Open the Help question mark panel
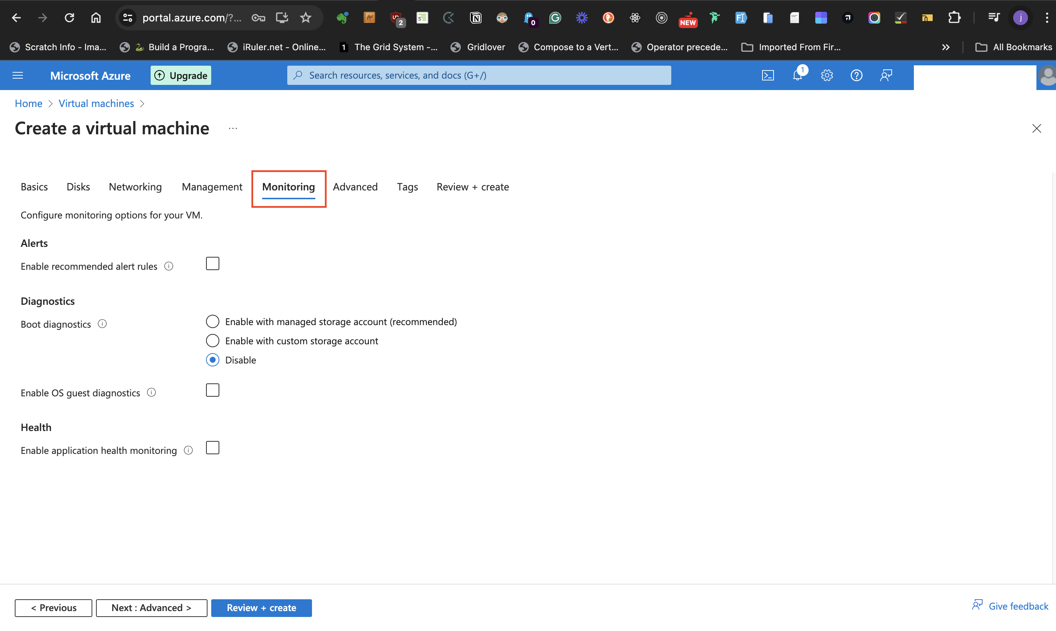1056x631 pixels. (x=857, y=75)
